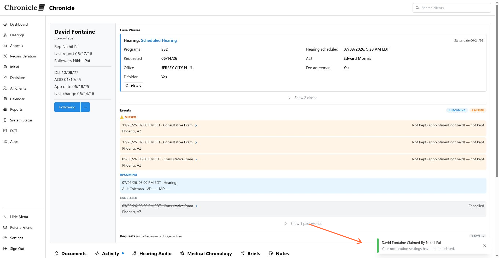The width and height of the screenshot is (499, 258).
Task: Expand the 9 TOTAL requests badge
Action: [478, 236]
